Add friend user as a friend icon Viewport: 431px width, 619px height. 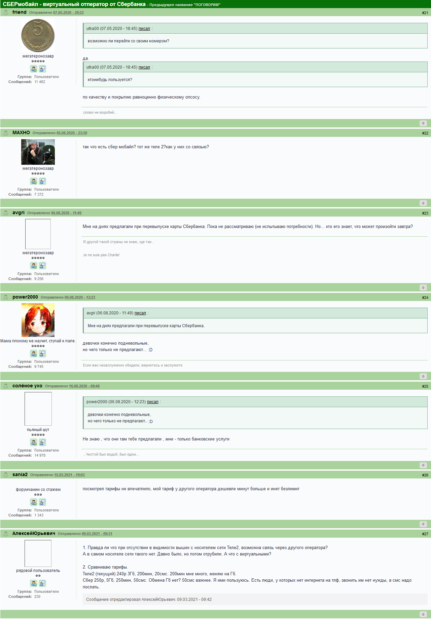[34, 69]
